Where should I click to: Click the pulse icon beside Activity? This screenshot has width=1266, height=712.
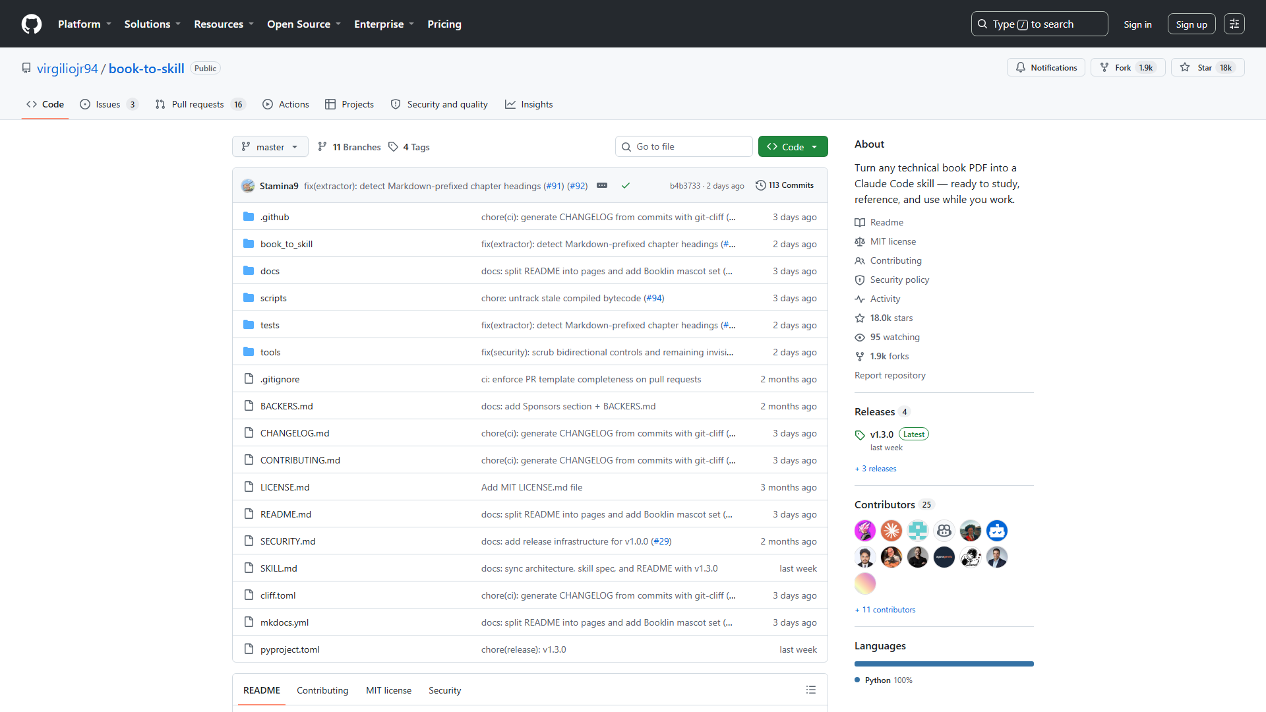tap(860, 299)
